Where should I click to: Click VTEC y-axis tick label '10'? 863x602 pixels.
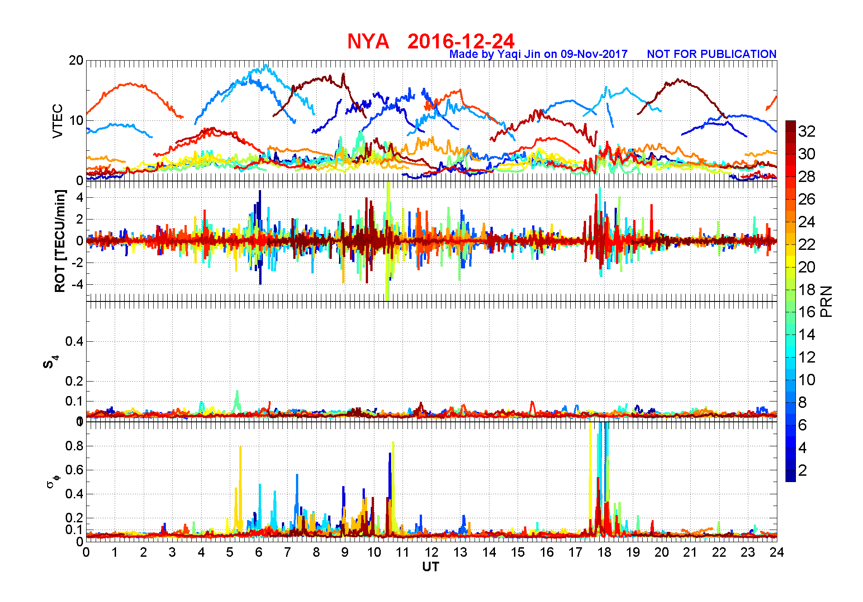click(76, 120)
